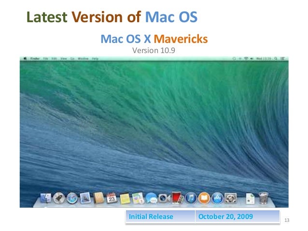
Task: Click the Wi-Fi status icon
Action: point(246,58)
